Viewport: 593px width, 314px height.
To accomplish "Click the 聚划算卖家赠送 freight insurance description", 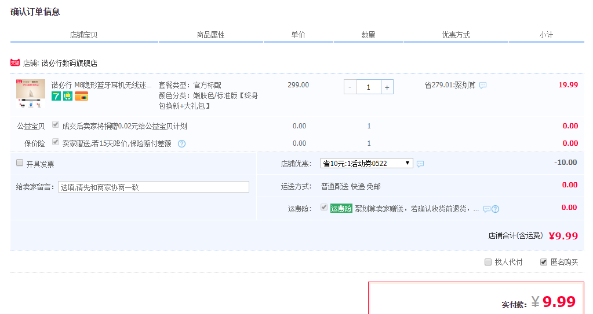I will (417, 209).
